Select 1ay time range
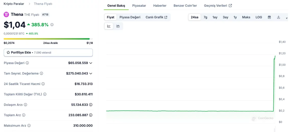This screenshot has width=291, height=132. tap(215, 17)
